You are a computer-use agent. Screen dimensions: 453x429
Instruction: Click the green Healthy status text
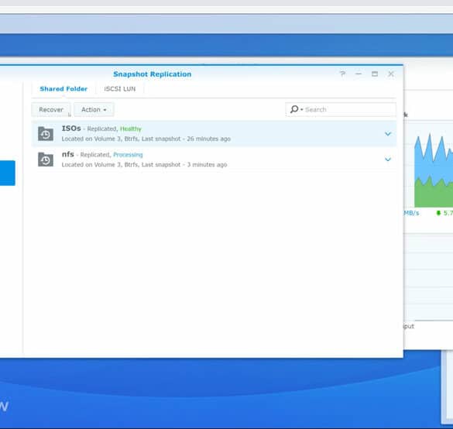(x=131, y=129)
